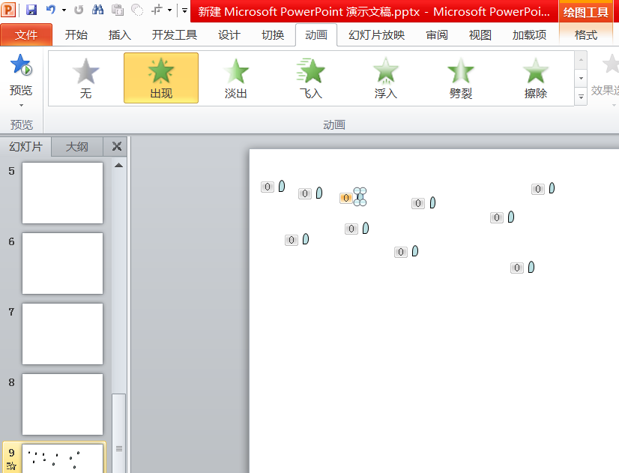Click the binoculars Find icon

click(98, 10)
